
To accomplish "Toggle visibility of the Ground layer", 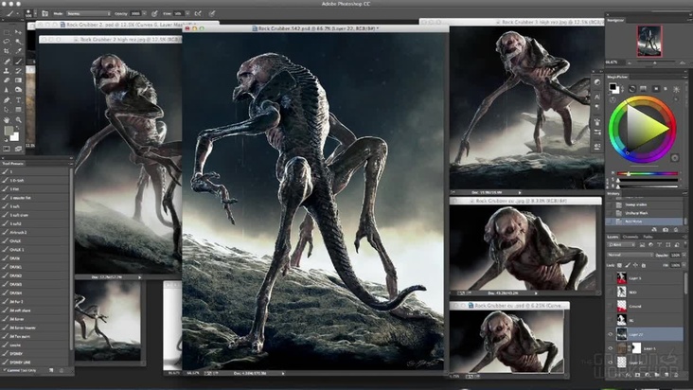I will 612,306.
